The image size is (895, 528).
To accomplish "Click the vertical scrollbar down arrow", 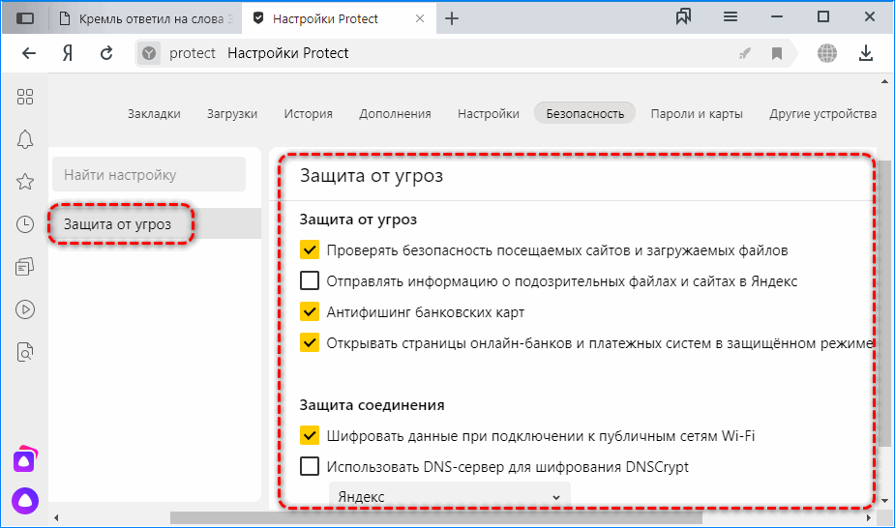I will [x=884, y=500].
